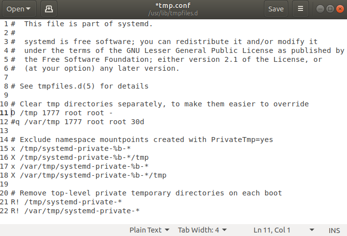This screenshot has height=236, width=347.
Task: Minimize the gedit window
Action: coord(321,9)
